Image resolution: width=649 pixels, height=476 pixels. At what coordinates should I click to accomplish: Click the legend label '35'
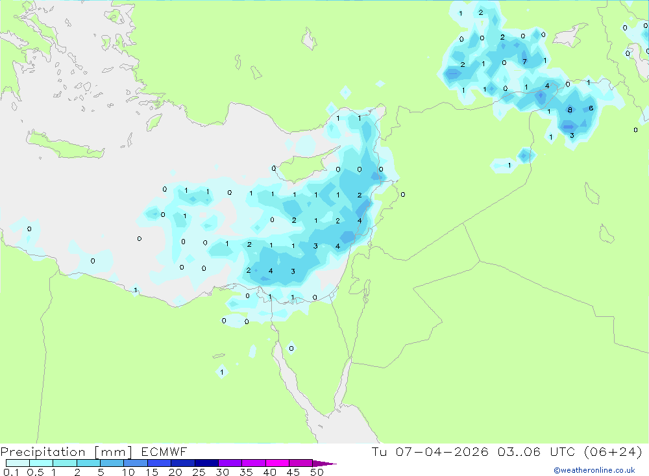(x=246, y=472)
